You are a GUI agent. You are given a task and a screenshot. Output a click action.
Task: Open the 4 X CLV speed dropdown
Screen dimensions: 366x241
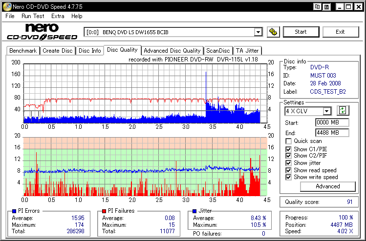[327, 111]
